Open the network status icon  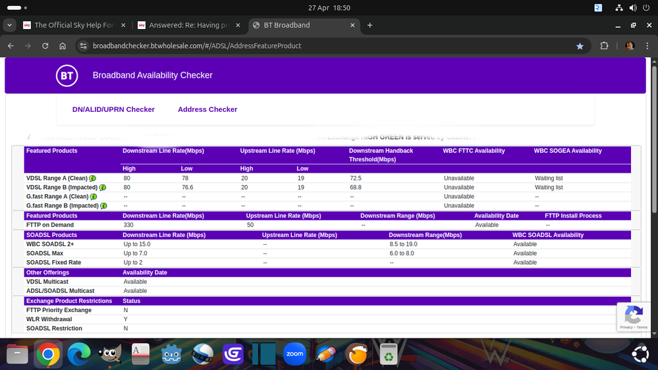pos(619,7)
